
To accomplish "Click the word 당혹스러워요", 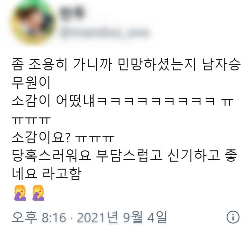I will (52, 156).
